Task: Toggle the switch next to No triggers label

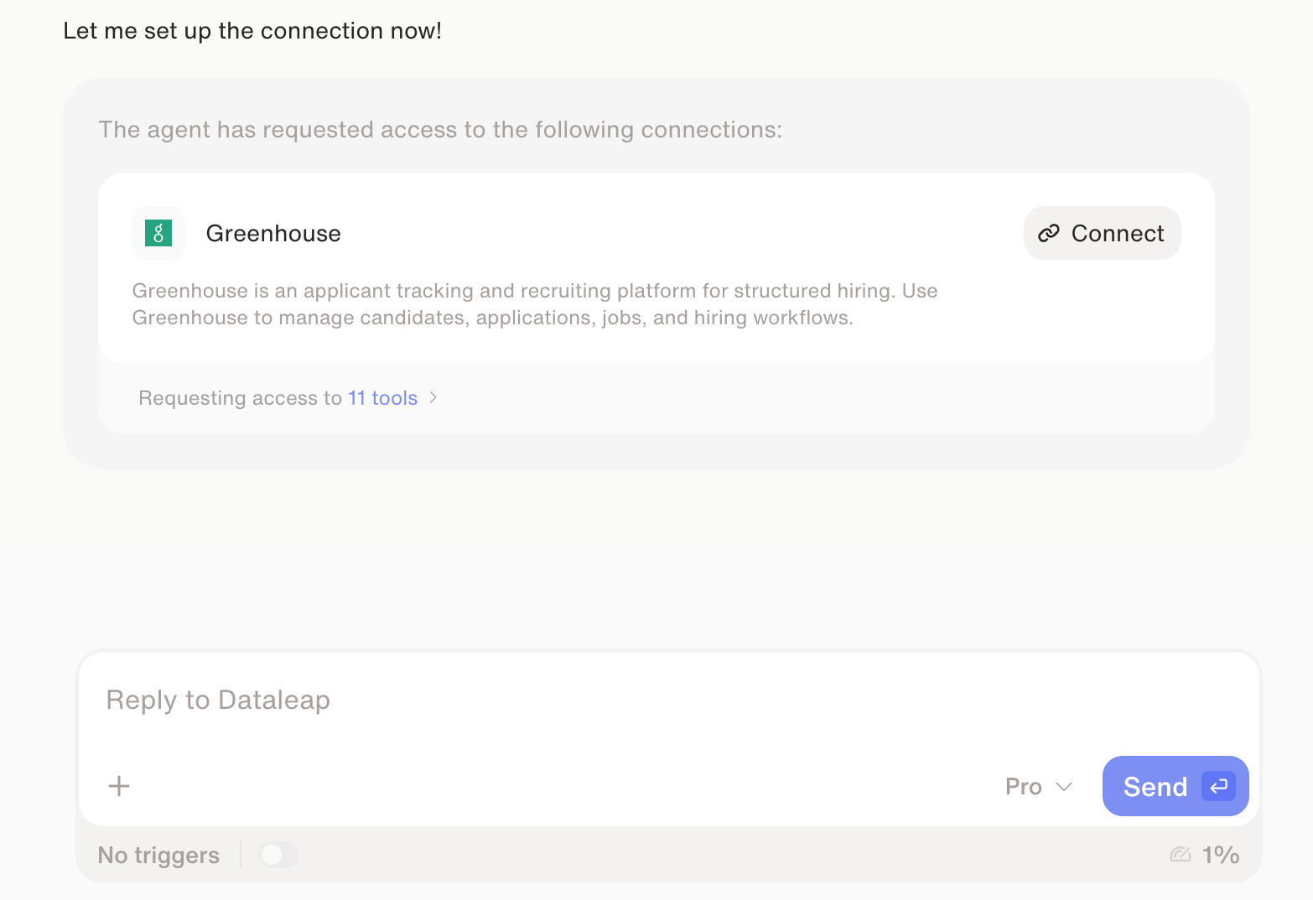Action: 278,855
